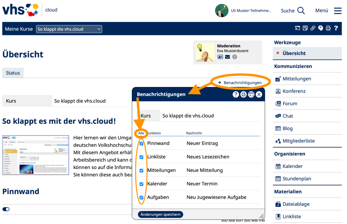The width and height of the screenshot is (347, 224).
Task: Open the notes icon in course bar
Action: tap(305, 28)
